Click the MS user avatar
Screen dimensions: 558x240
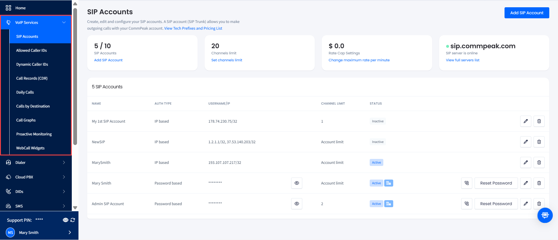(10, 232)
